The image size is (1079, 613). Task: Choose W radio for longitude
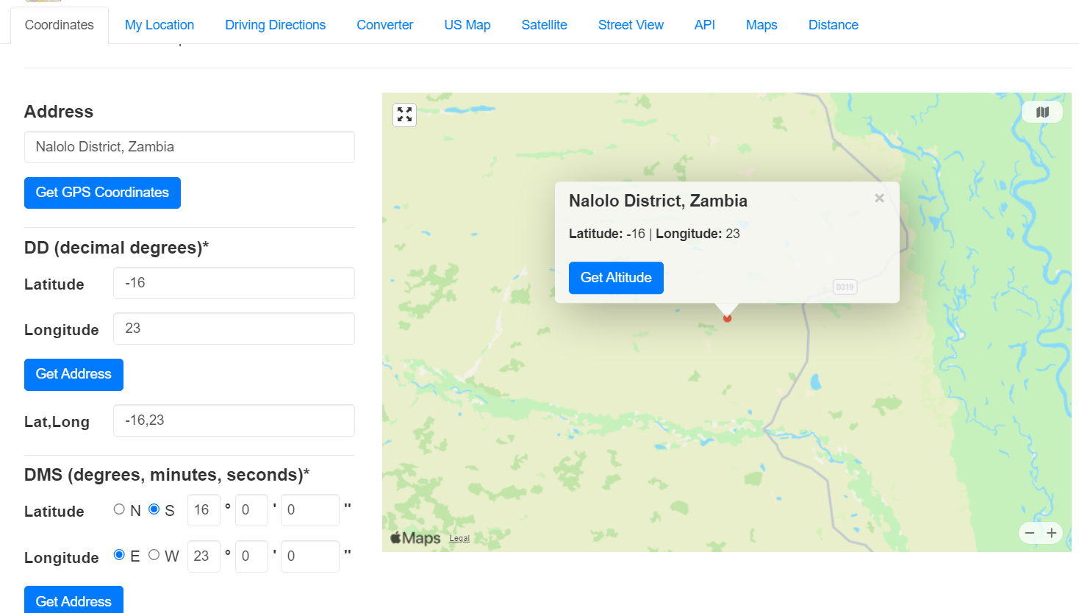pyautogui.click(x=154, y=555)
